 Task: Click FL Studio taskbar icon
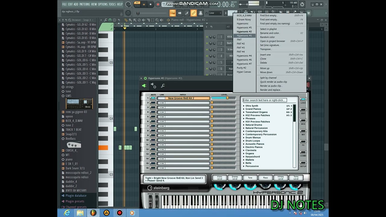tap(93, 213)
